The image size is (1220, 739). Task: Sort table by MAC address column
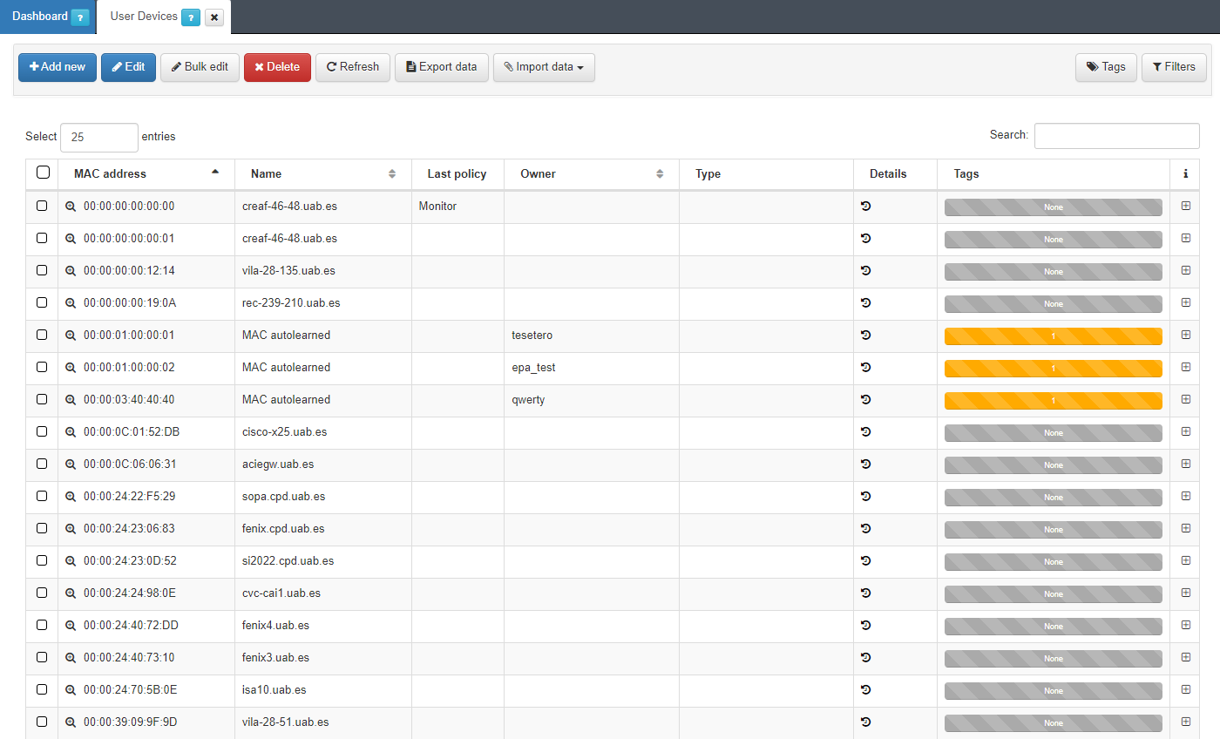[146, 174]
